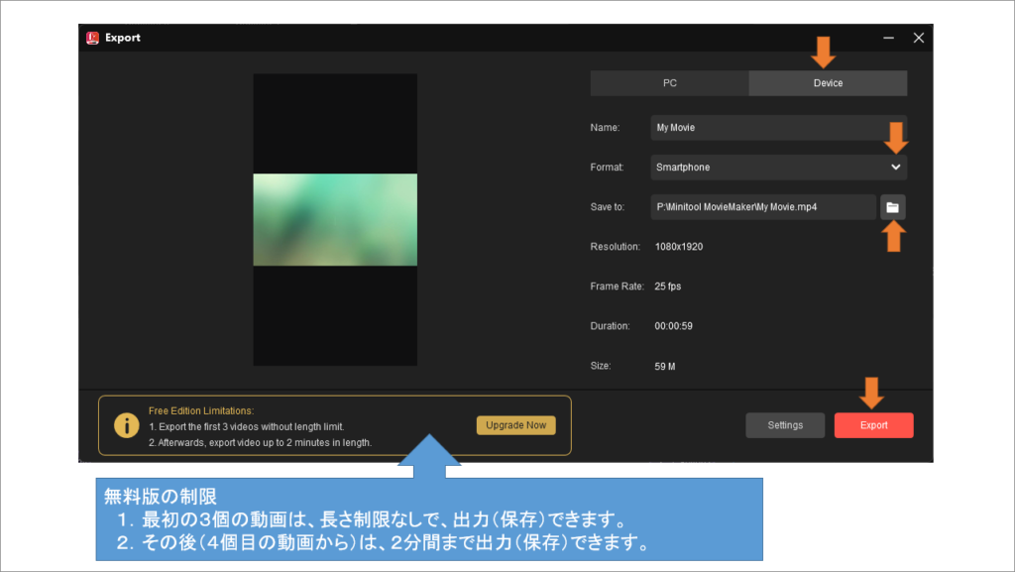The width and height of the screenshot is (1015, 572).
Task: Click the Resolution value 1080x1920
Action: pos(679,246)
